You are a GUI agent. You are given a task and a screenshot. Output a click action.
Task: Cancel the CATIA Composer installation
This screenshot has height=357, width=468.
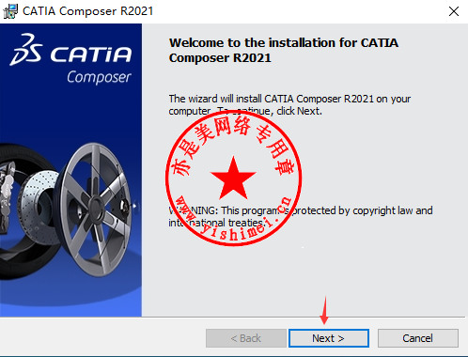click(418, 338)
